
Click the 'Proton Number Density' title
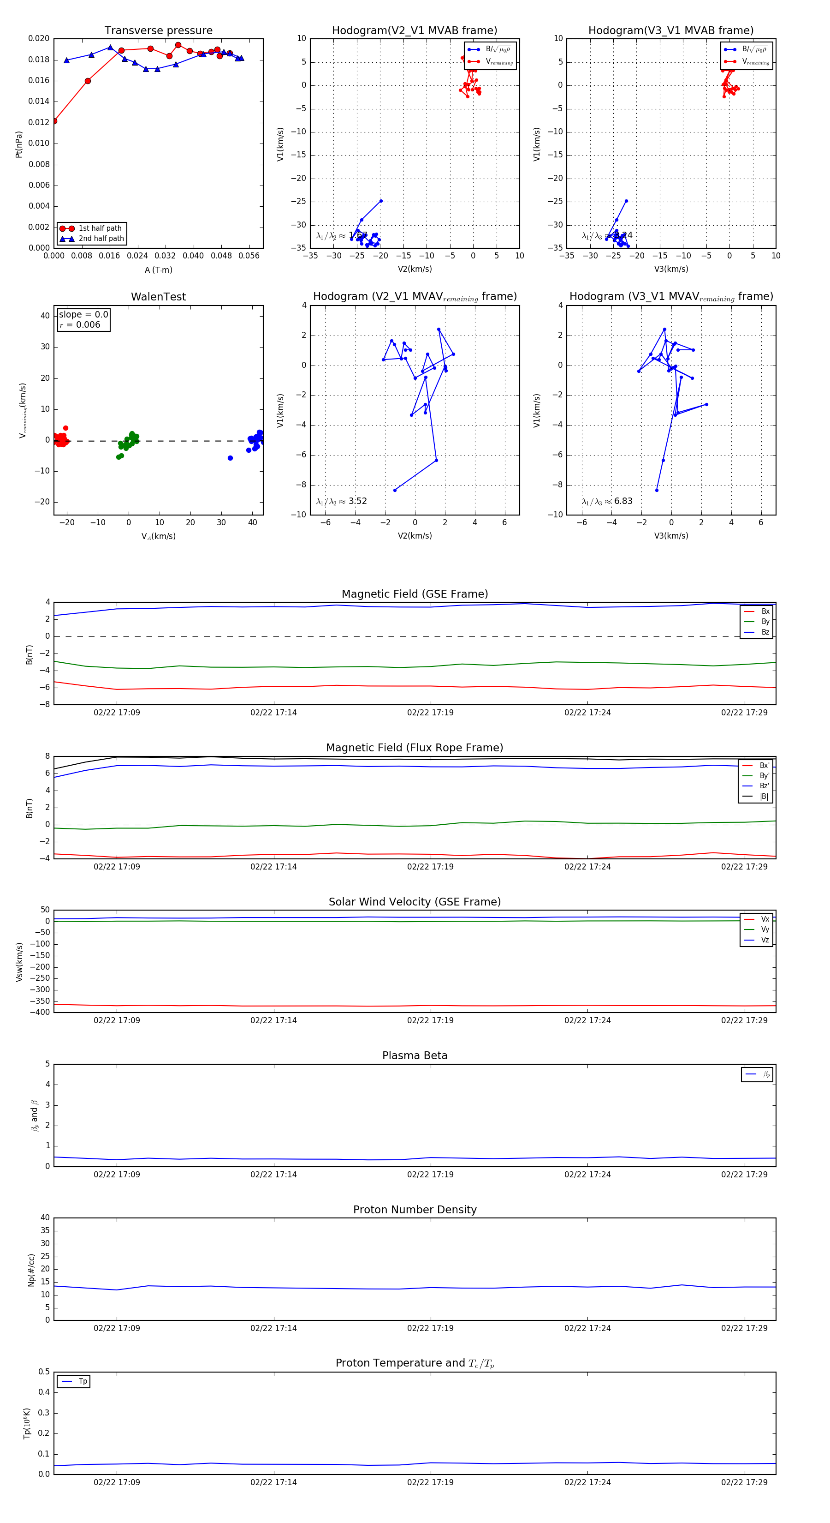[415, 1210]
